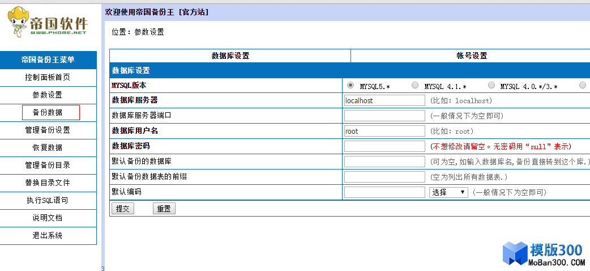Open 说明文档 menu item
This screenshot has height=271, width=590.
48,218
